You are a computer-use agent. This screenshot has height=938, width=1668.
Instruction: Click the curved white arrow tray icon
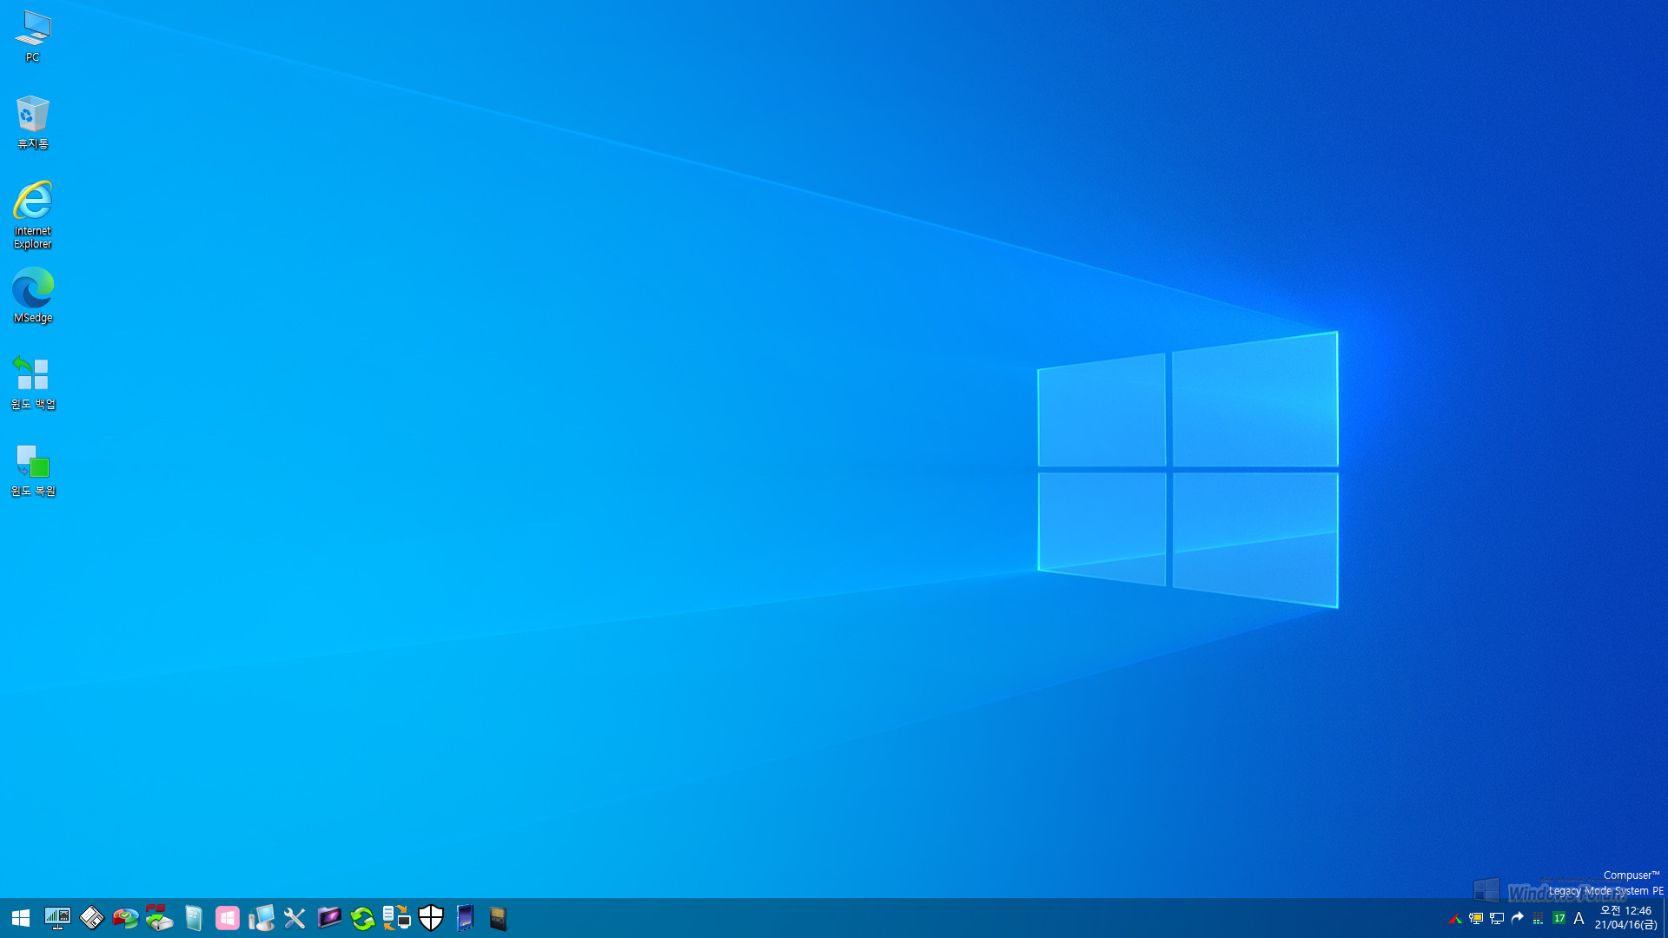(1518, 919)
